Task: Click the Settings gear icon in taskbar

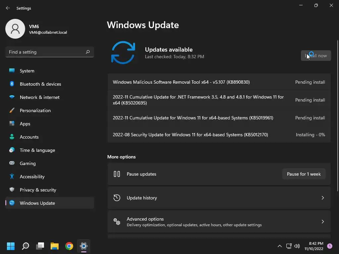Action: [x=84, y=246]
